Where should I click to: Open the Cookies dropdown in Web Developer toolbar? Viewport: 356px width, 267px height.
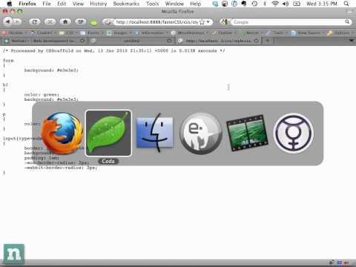tap(43, 33)
